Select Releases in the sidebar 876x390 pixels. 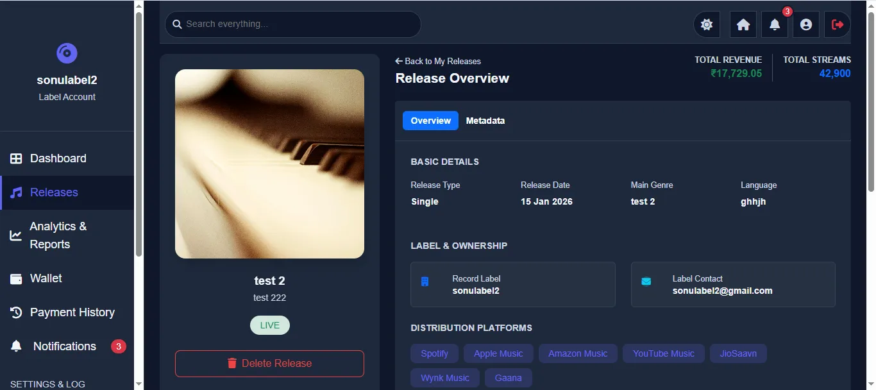pos(67,192)
